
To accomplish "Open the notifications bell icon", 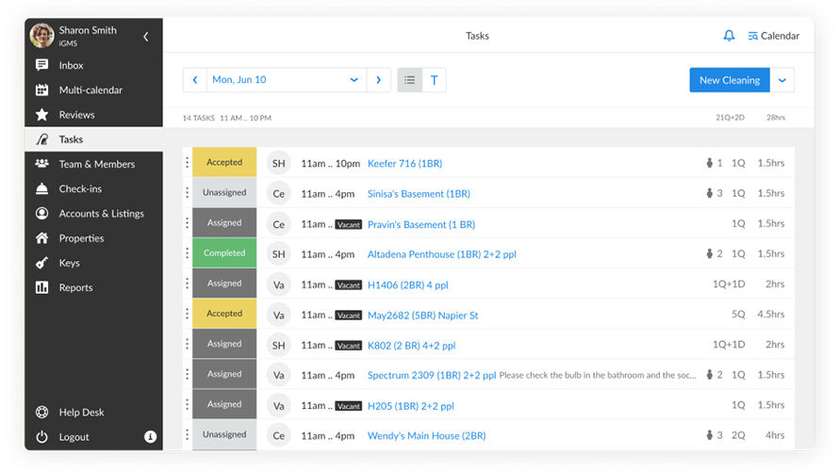I will point(729,36).
